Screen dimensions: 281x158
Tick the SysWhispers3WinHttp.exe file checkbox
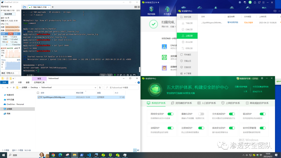pyautogui.click(x=39, y=97)
